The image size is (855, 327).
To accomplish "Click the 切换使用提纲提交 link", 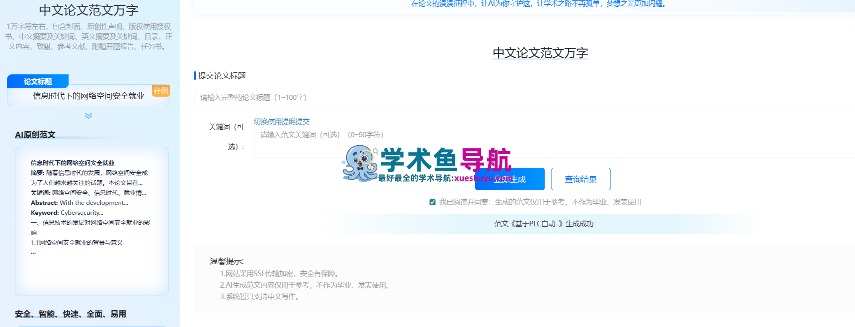I will click(x=281, y=122).
